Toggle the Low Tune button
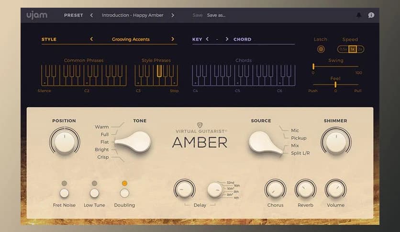Image resolution: width=400 pixels, height=232 pixels. pos(94,193)
